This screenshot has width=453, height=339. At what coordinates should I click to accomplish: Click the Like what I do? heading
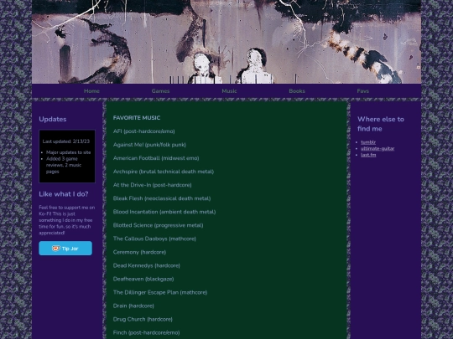(64, 194)
